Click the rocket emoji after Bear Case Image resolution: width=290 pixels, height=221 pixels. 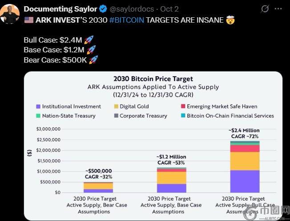[x=93, y=59]
